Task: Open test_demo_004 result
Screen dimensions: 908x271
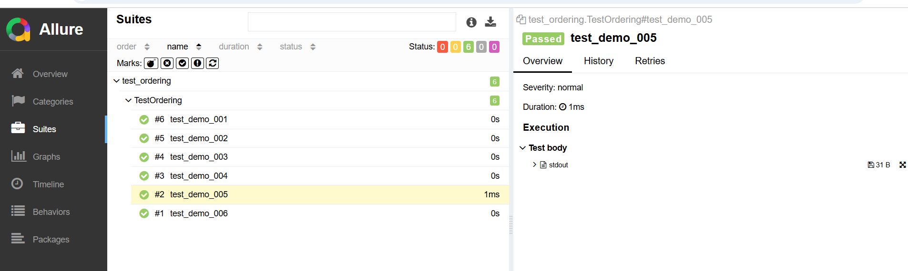Action: coord(320,176)
